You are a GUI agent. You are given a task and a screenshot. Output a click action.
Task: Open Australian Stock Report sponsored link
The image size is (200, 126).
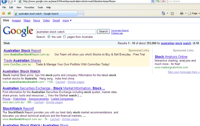tap(22, 51)
